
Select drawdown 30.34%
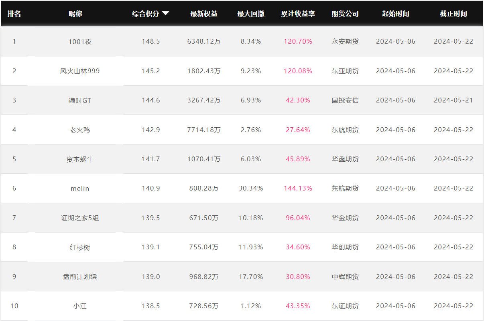tap(251, 188)
